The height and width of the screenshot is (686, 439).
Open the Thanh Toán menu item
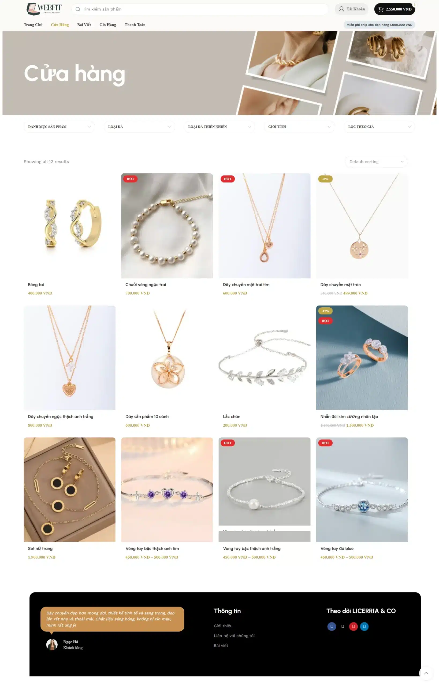click(135, 25)
